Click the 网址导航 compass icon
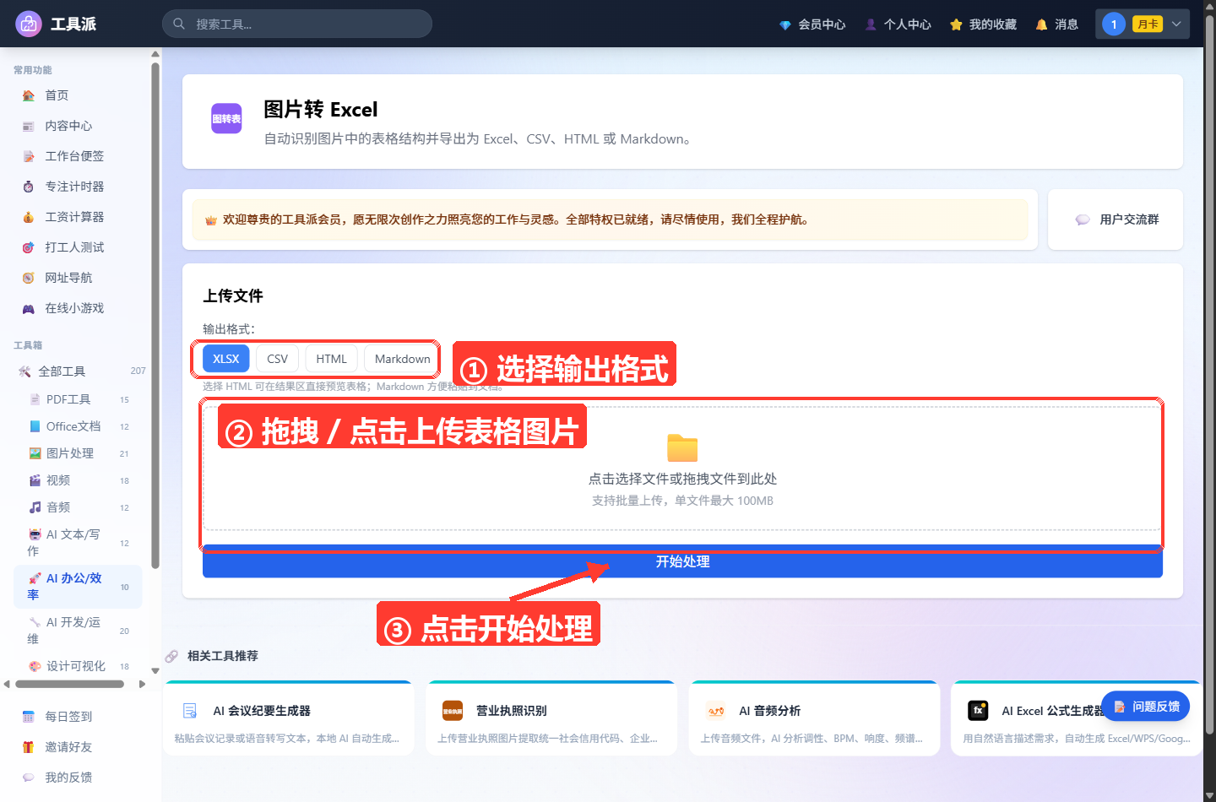The image size is (1216, 802). click(x=29, y=278)
